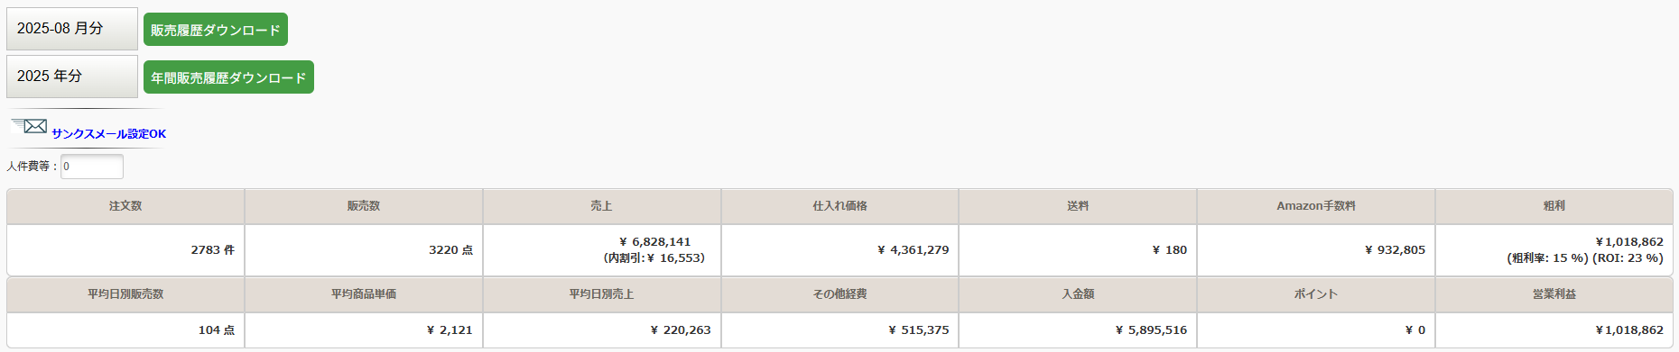
Task: Click the envelope thank-you mail icon
Action: (x=30, y=126)
